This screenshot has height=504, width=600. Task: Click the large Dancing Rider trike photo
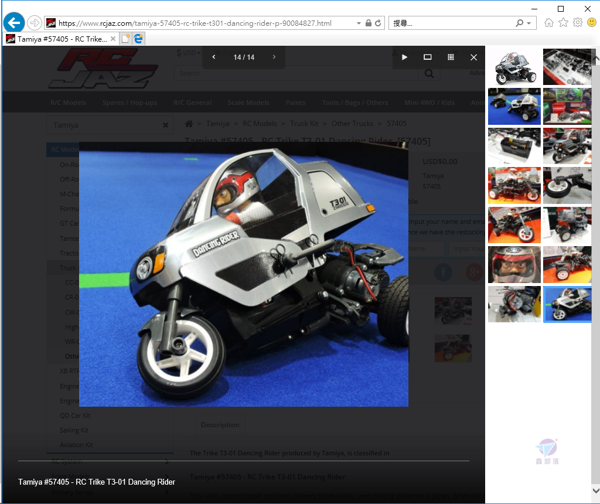[244, 274]
